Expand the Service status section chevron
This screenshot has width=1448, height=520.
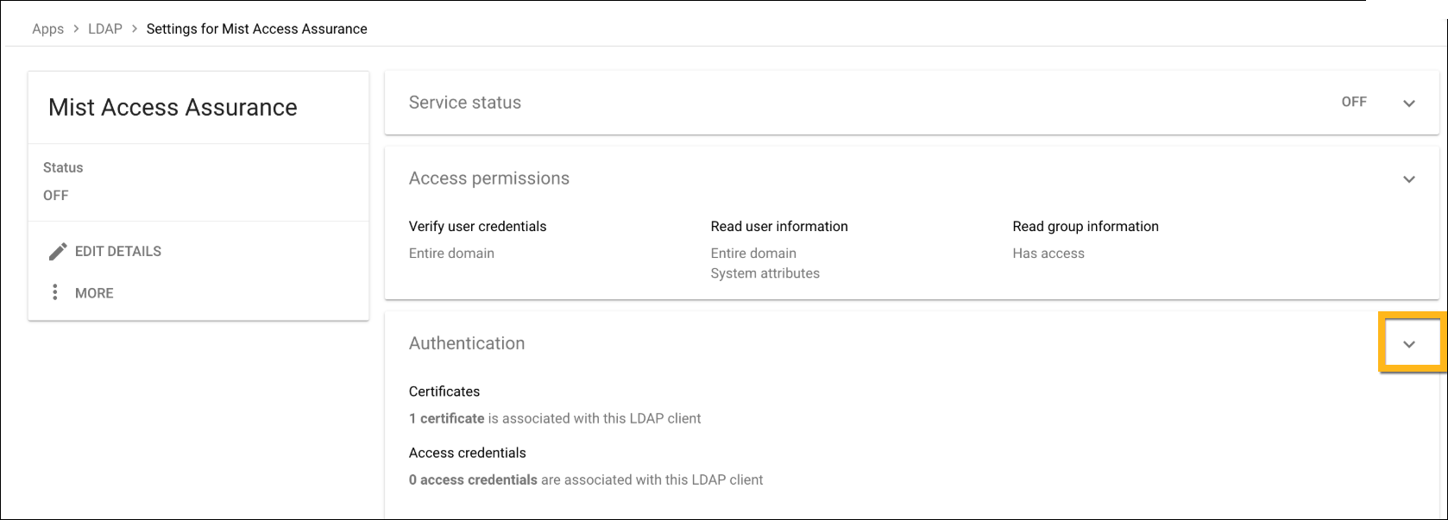coord(1408,103)
